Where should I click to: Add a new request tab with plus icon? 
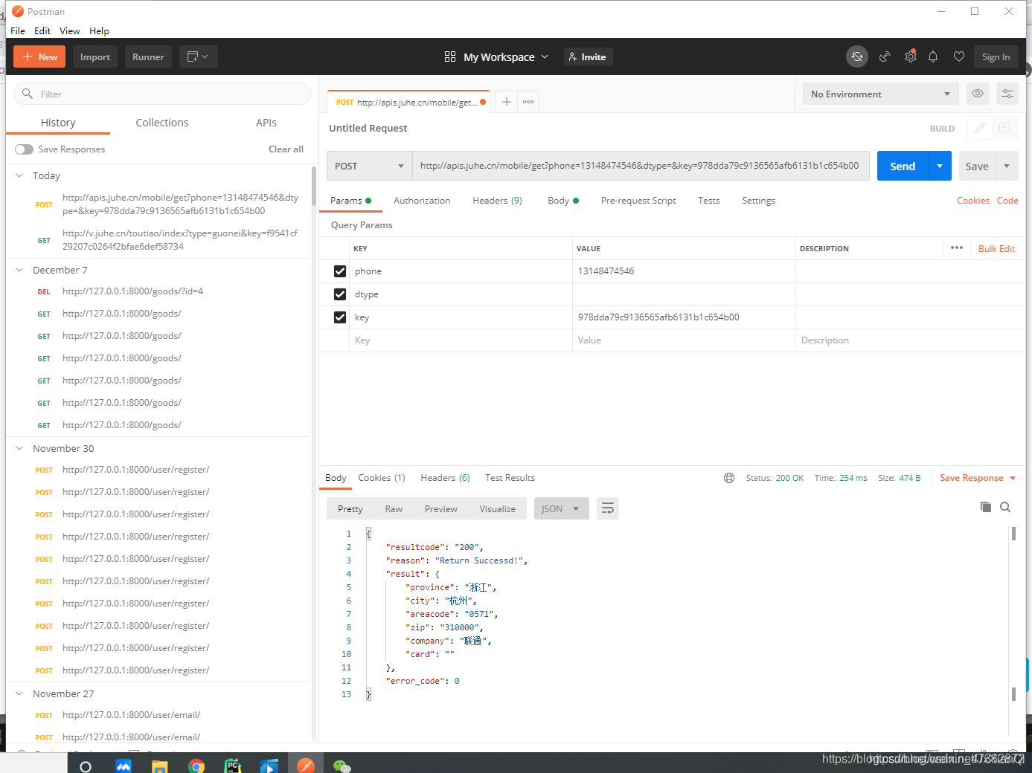click(x=506, y=102)
